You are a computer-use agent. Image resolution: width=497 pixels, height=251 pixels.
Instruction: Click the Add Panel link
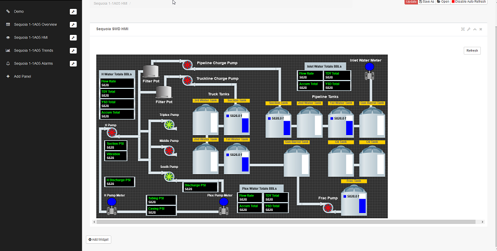[x=22, y=76]
